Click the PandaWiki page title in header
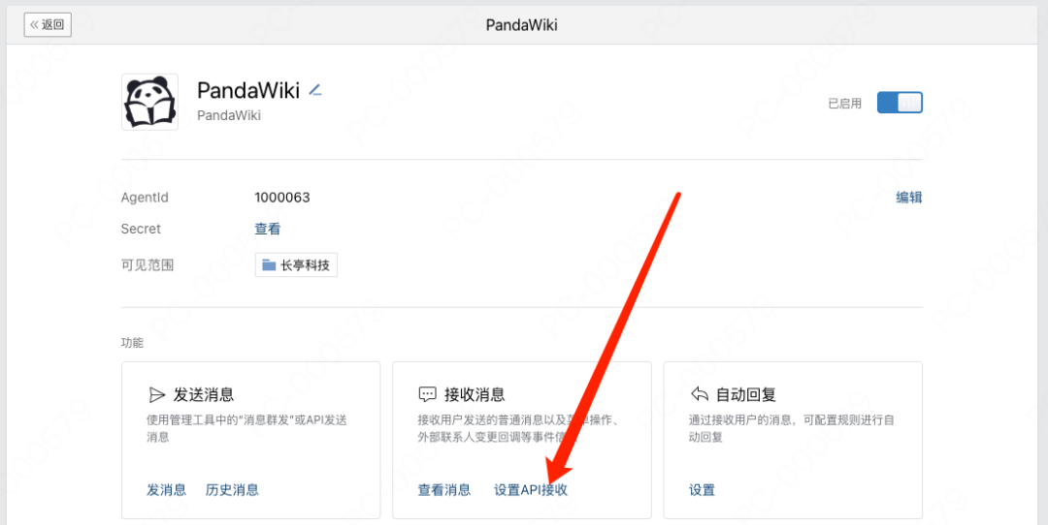Viewport: 1048px width, 525px height. [x=521, y=25]
